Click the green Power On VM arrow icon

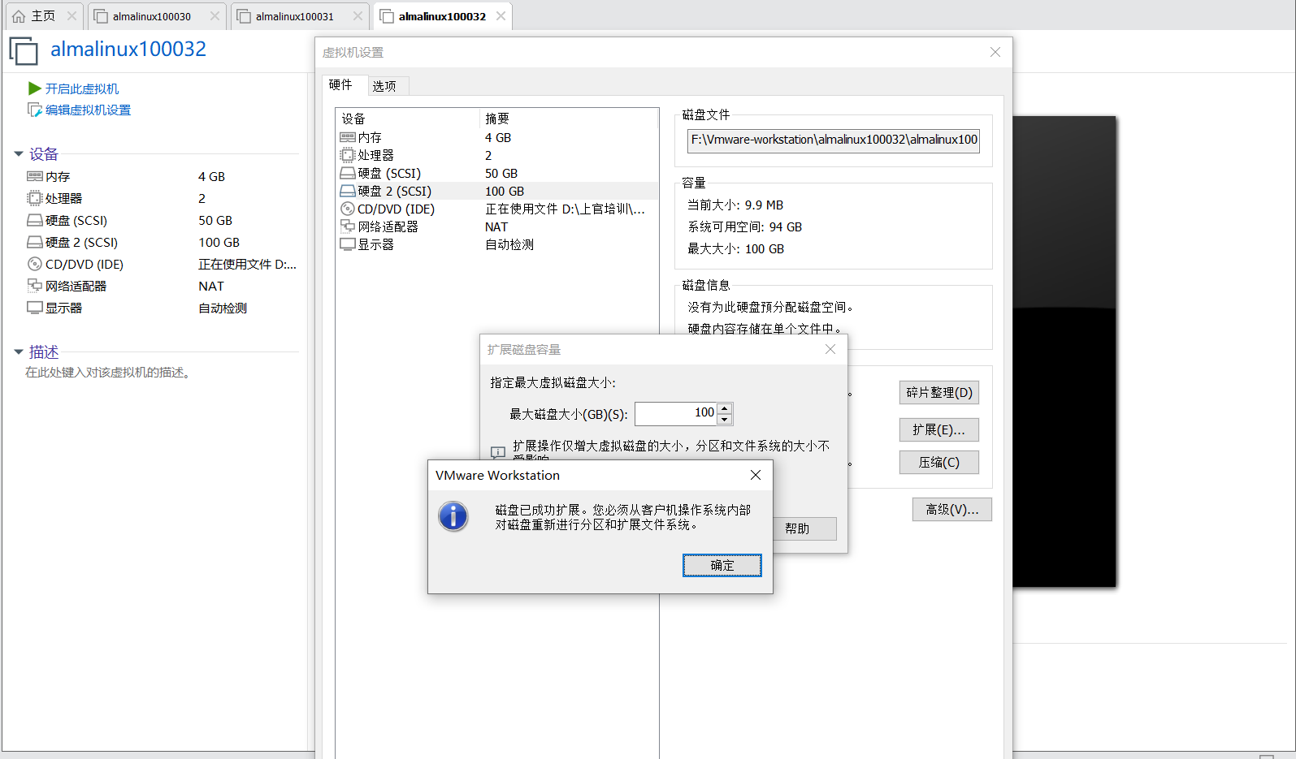(34, 88)
